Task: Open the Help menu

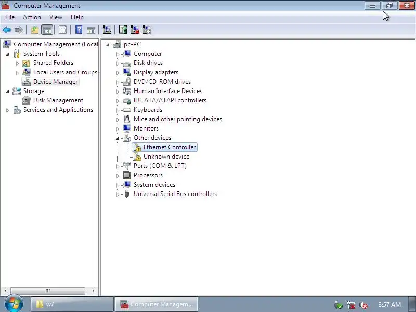Action: coord(77,17)
